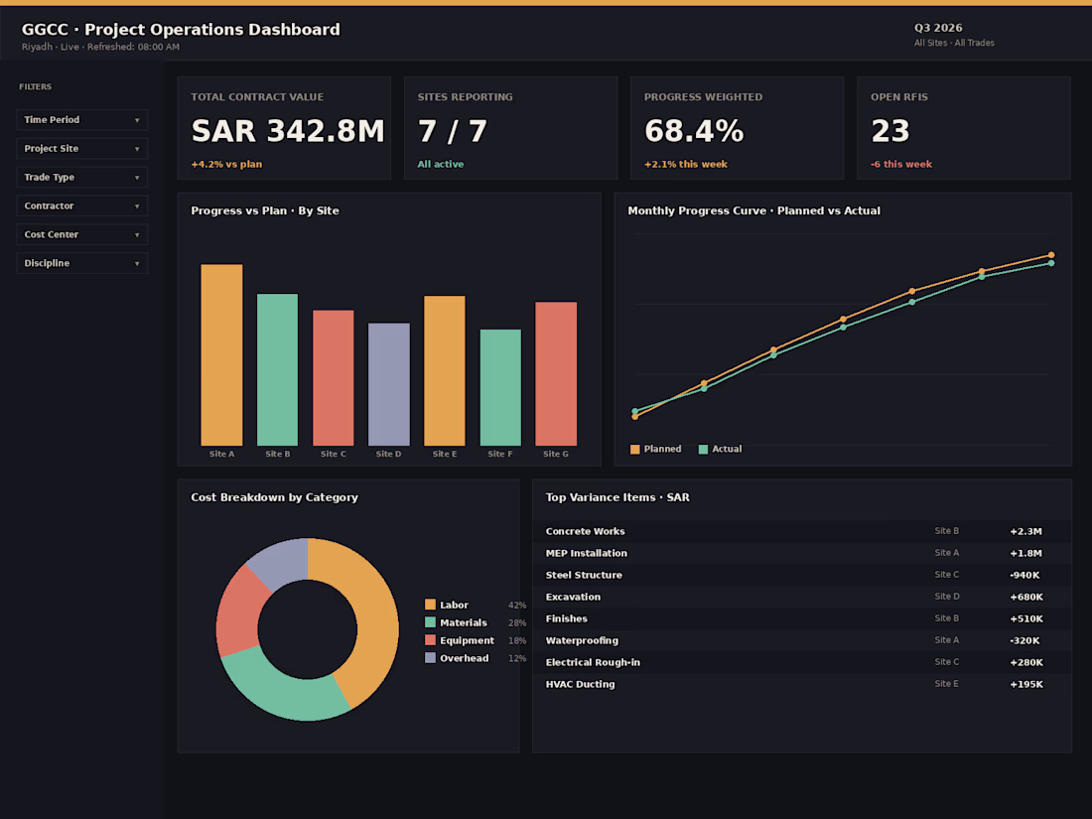1092x819 pixels.
Task: Select the Overhead legend swatch
Action: [x=430, y=658]
